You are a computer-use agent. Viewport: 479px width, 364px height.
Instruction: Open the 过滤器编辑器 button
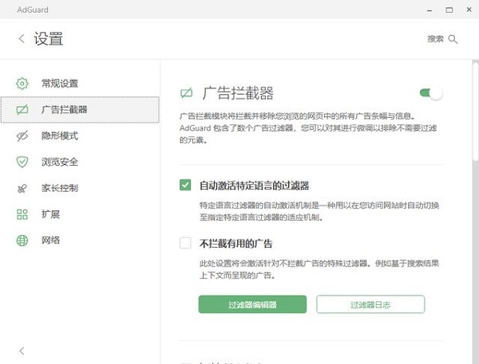tap(252, 304)
